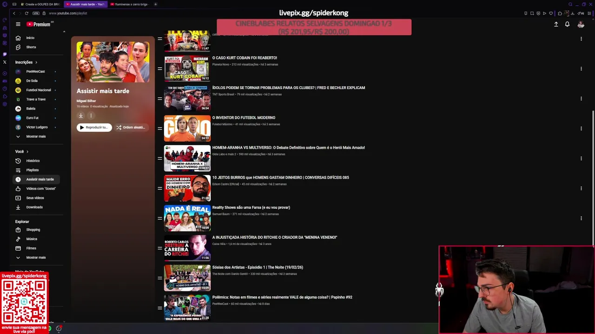Switch to fluminense x cerro briga tab
Image resolution: width=595 pixels, height=334 pixels.
point(130,4)
